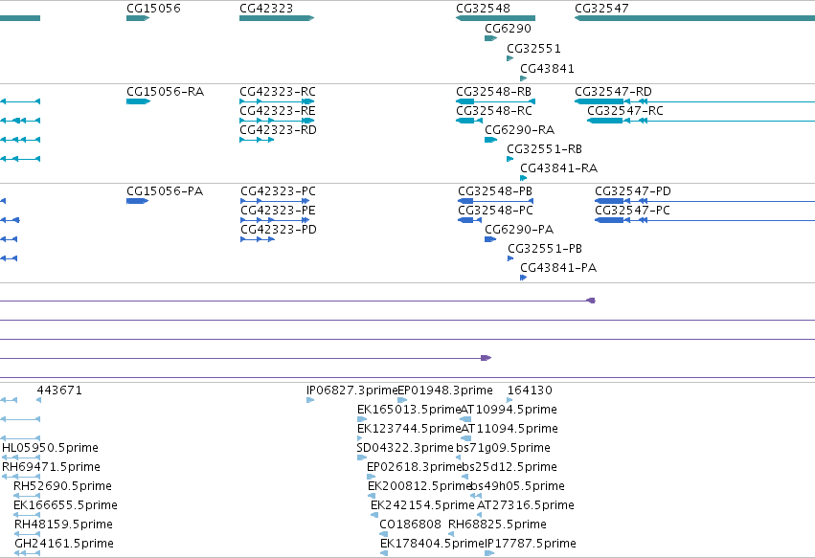Screen dimensions: 815x558
Task: Select the CG32548 gene label
Action: (x=483, y=9)
